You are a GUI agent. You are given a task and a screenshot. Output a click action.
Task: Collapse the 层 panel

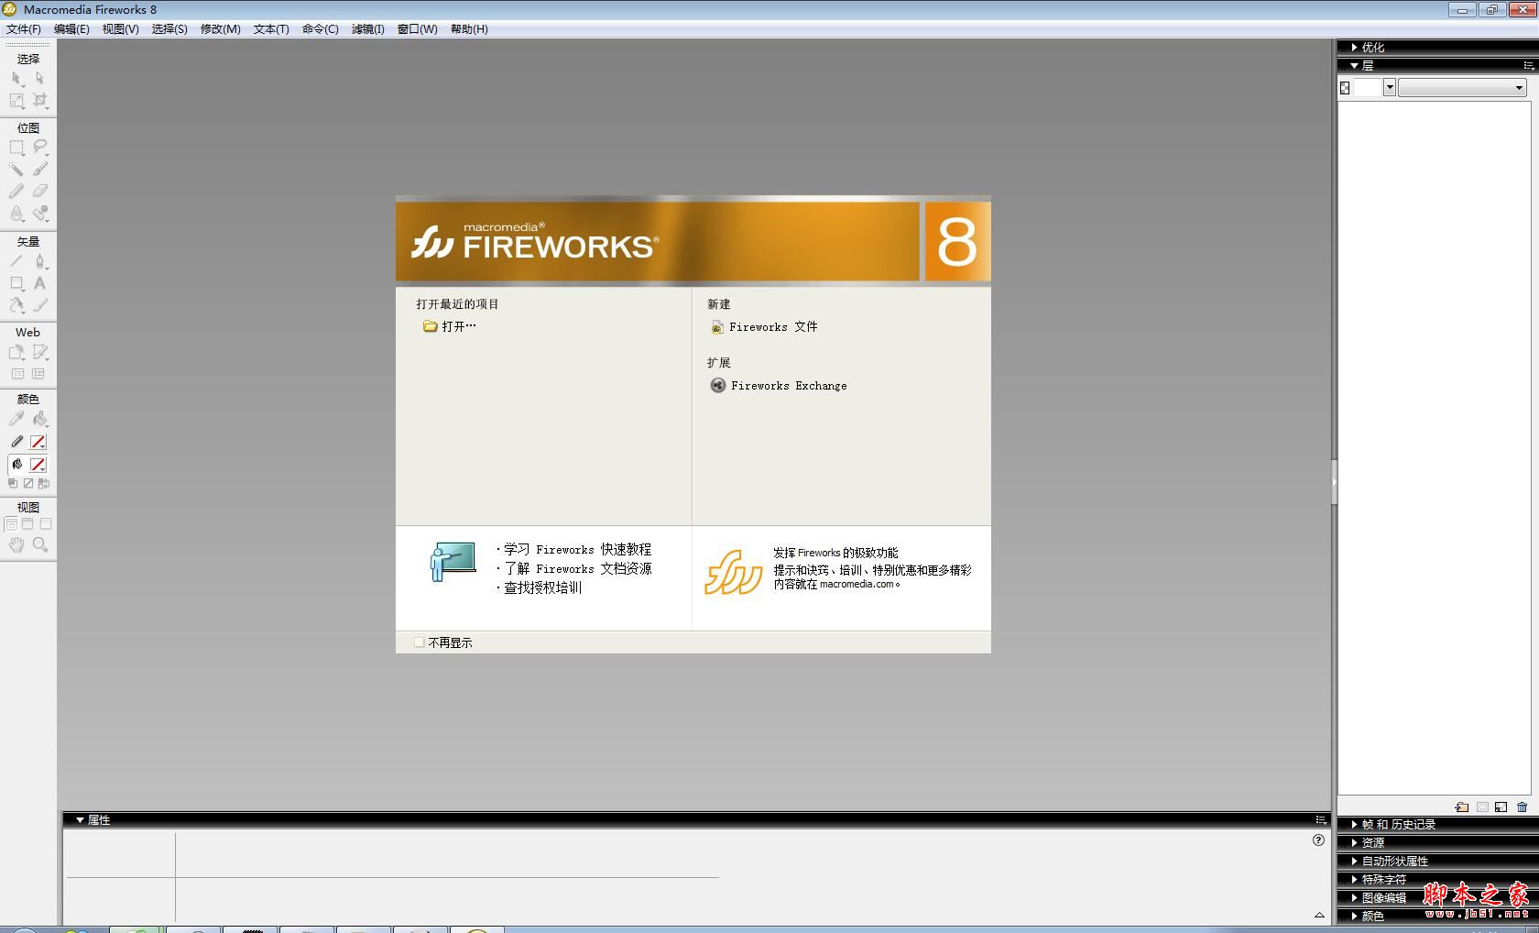tap(1354, 66)
